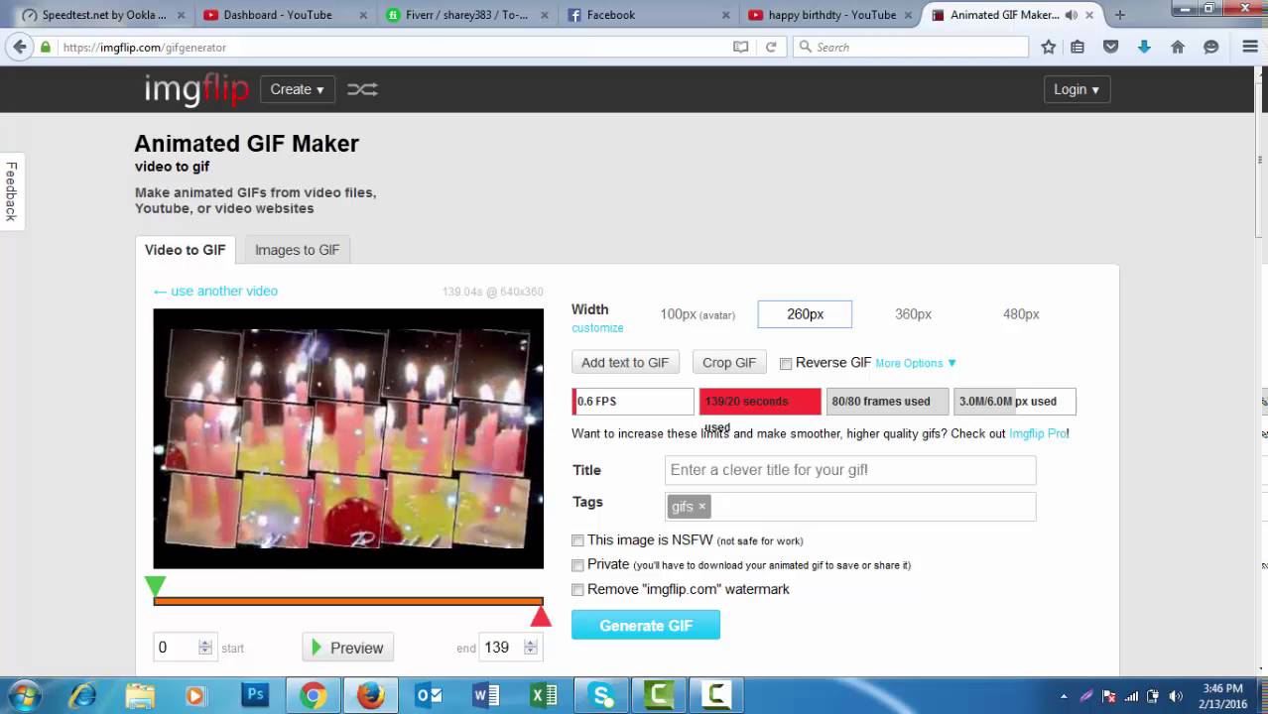Open the Login dropdown

click(1077, 89)
